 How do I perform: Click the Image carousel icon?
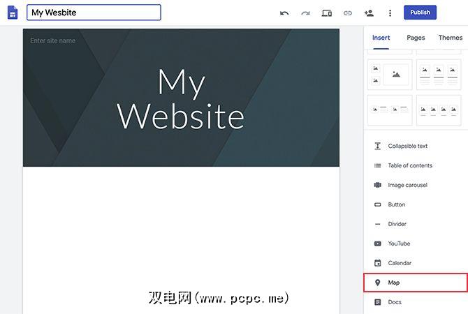(x=378, y=185)
